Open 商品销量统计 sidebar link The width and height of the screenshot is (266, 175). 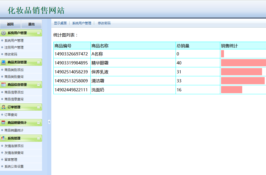[x=14, y=130]
